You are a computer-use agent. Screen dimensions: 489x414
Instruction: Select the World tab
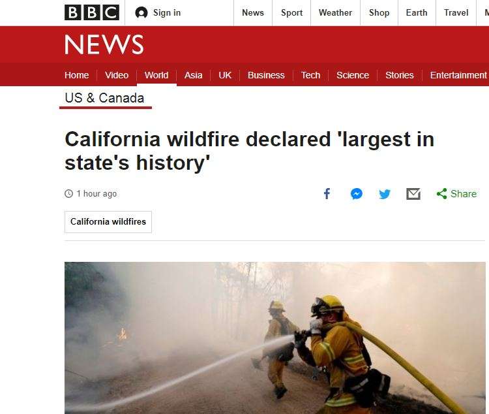coord(156,75)
